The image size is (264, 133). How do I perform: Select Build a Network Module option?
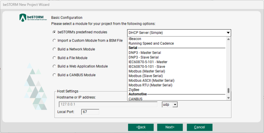tap(54, 49)
